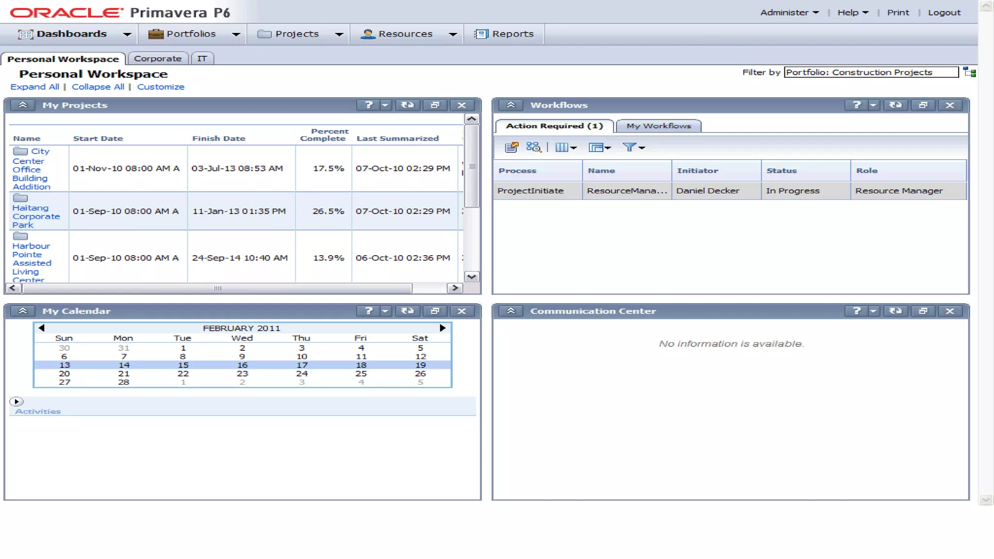Click My Projects vertical scrollbar down arrow
The height and width of the screenshot is (559, 994).
pyautogui.click(x=472, y=277)
